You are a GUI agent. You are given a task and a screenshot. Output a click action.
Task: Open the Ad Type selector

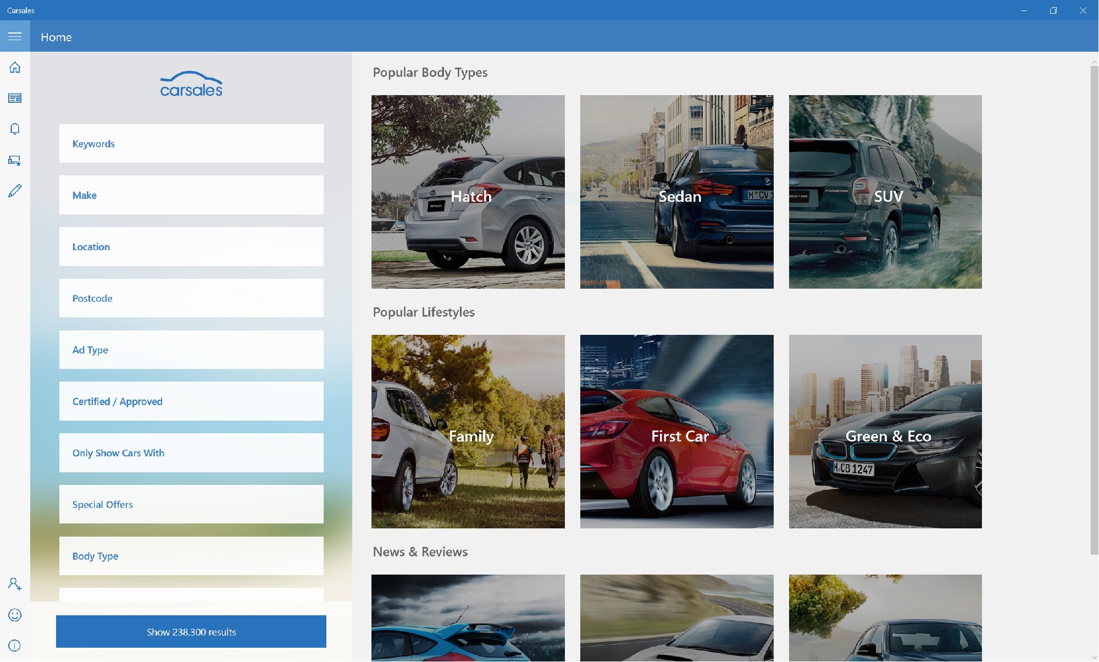tap(191, 350)
